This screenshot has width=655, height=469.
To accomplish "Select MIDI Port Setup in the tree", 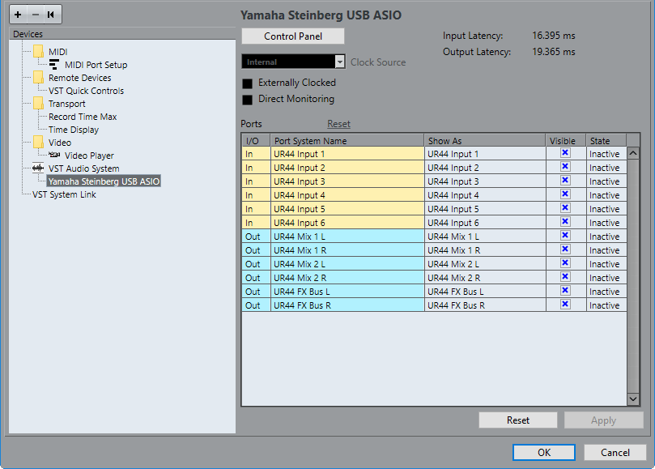I will pos(96,65).
